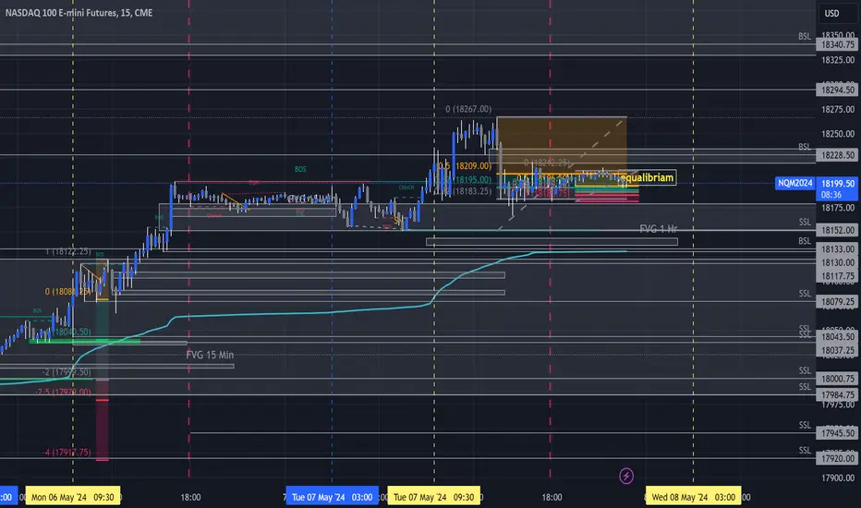Click the 18133.00 price axis label
This screenshot has width=861, height=508.
click(837, 249)
